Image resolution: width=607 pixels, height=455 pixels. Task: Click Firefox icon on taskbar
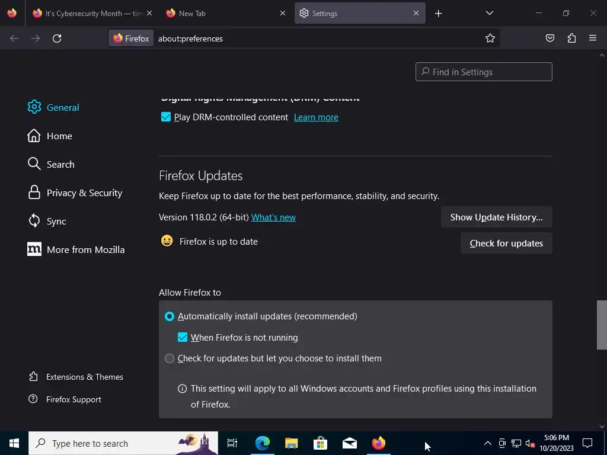pyautogui.click(x=378, y=443)
